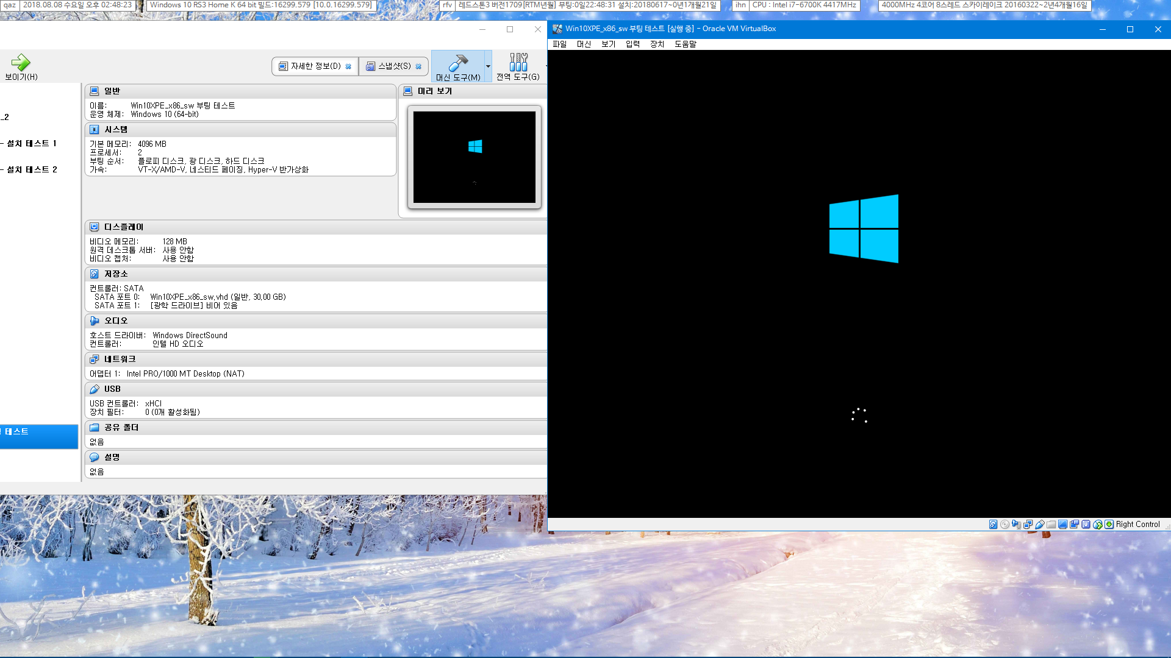Click the Storage (저장소) section icon
This screenshot has height=658, width=1171.
[95, 274]
